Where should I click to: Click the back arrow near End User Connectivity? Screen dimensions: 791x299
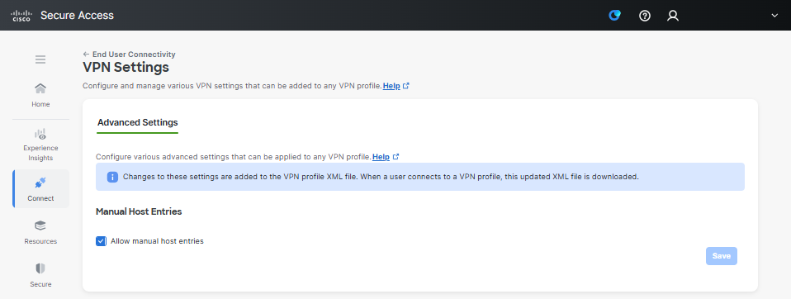point(86,54)
